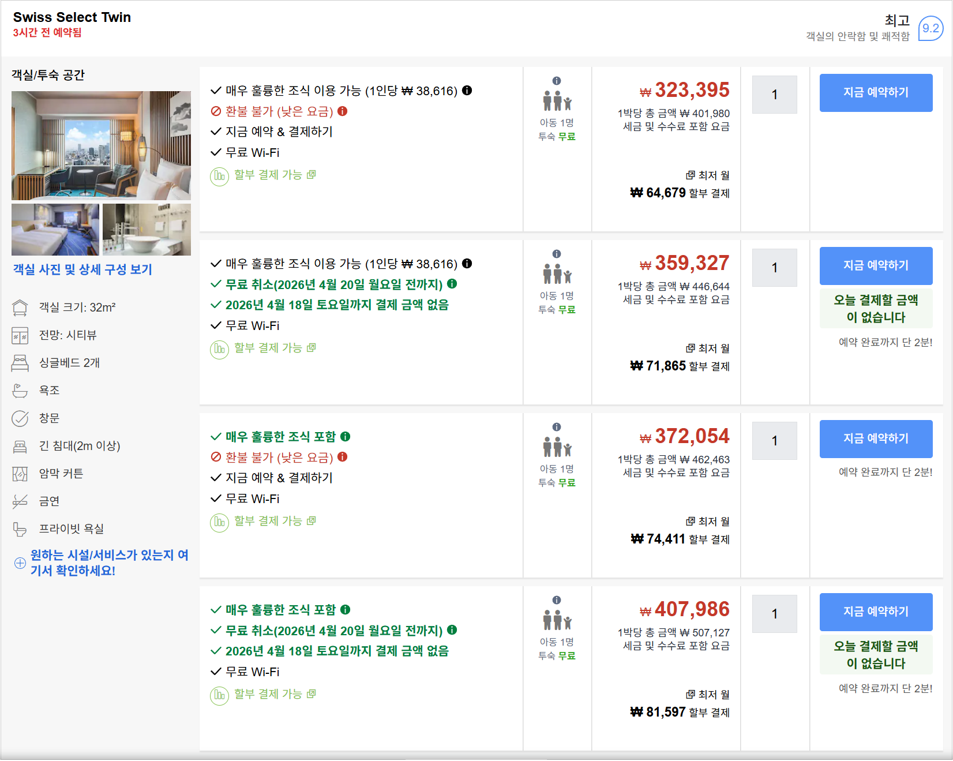Click Swiss Select Twin room title
This screenshot has width=953, height=761.
click(72, 17)
